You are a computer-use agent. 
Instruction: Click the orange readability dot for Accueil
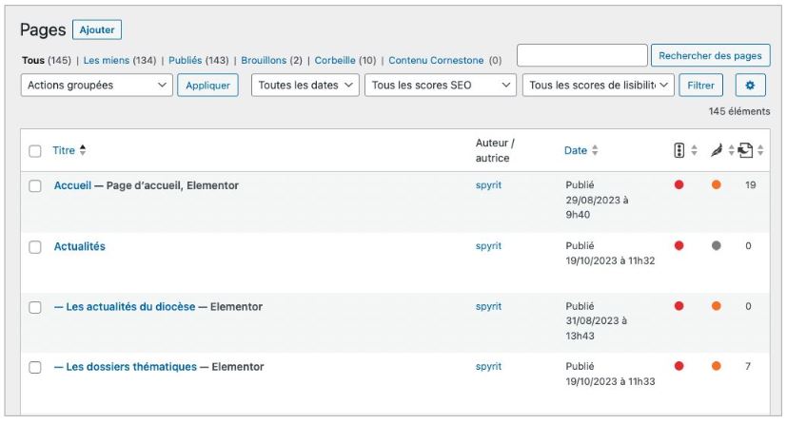click(716, 185)
